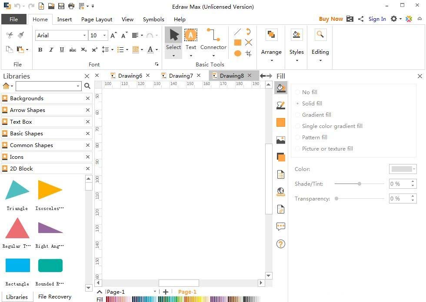This screenshot has width=426, height=302.
Task: Open the text alignment dropdown
Action: (x=142, y=36)
